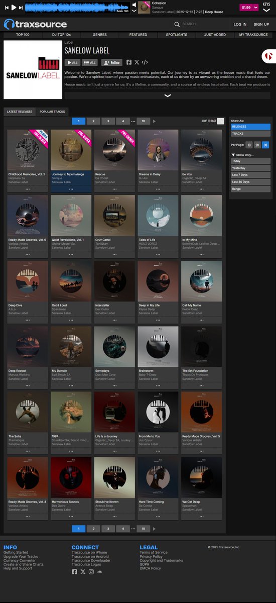Open artist link Spaceman under Out & Loud
This screenshot has width=276, height=603.
tap(59, 309)
